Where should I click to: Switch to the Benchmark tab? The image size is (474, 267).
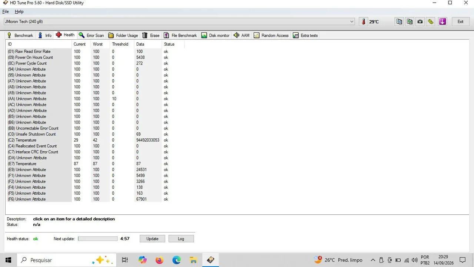pyautogui.click(x=20, y=35)
